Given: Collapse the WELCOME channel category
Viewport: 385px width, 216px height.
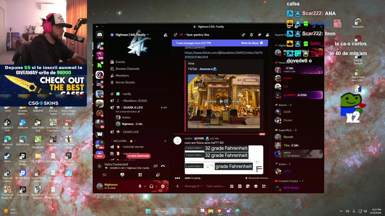Looking at the screenshot, I should (124, 141).
